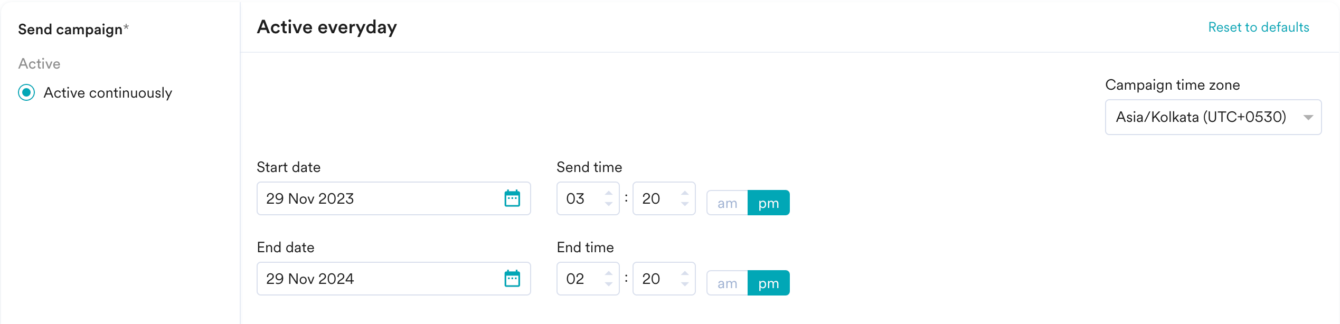Click the Send time hour field
The image size is (1340, 324).
(x=578, y=198)
